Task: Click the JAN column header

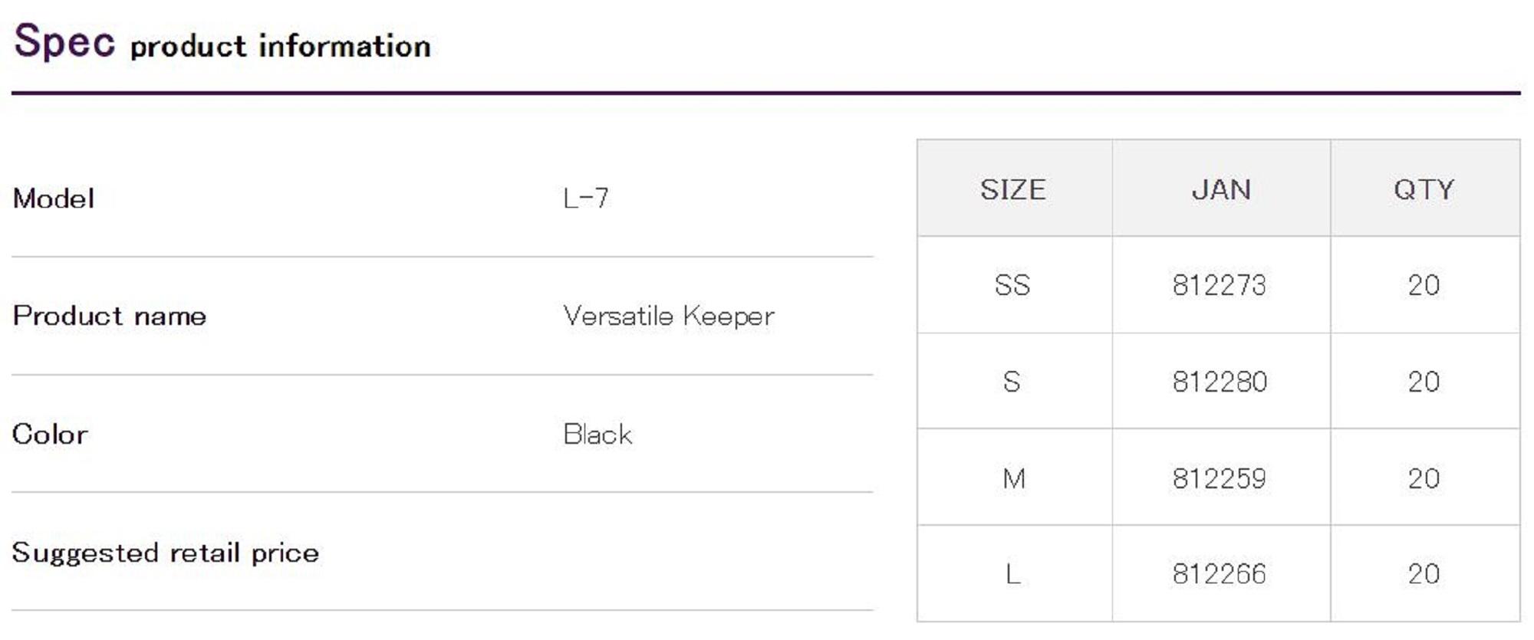Action: pyautogui.click(x=1221, y=189)
